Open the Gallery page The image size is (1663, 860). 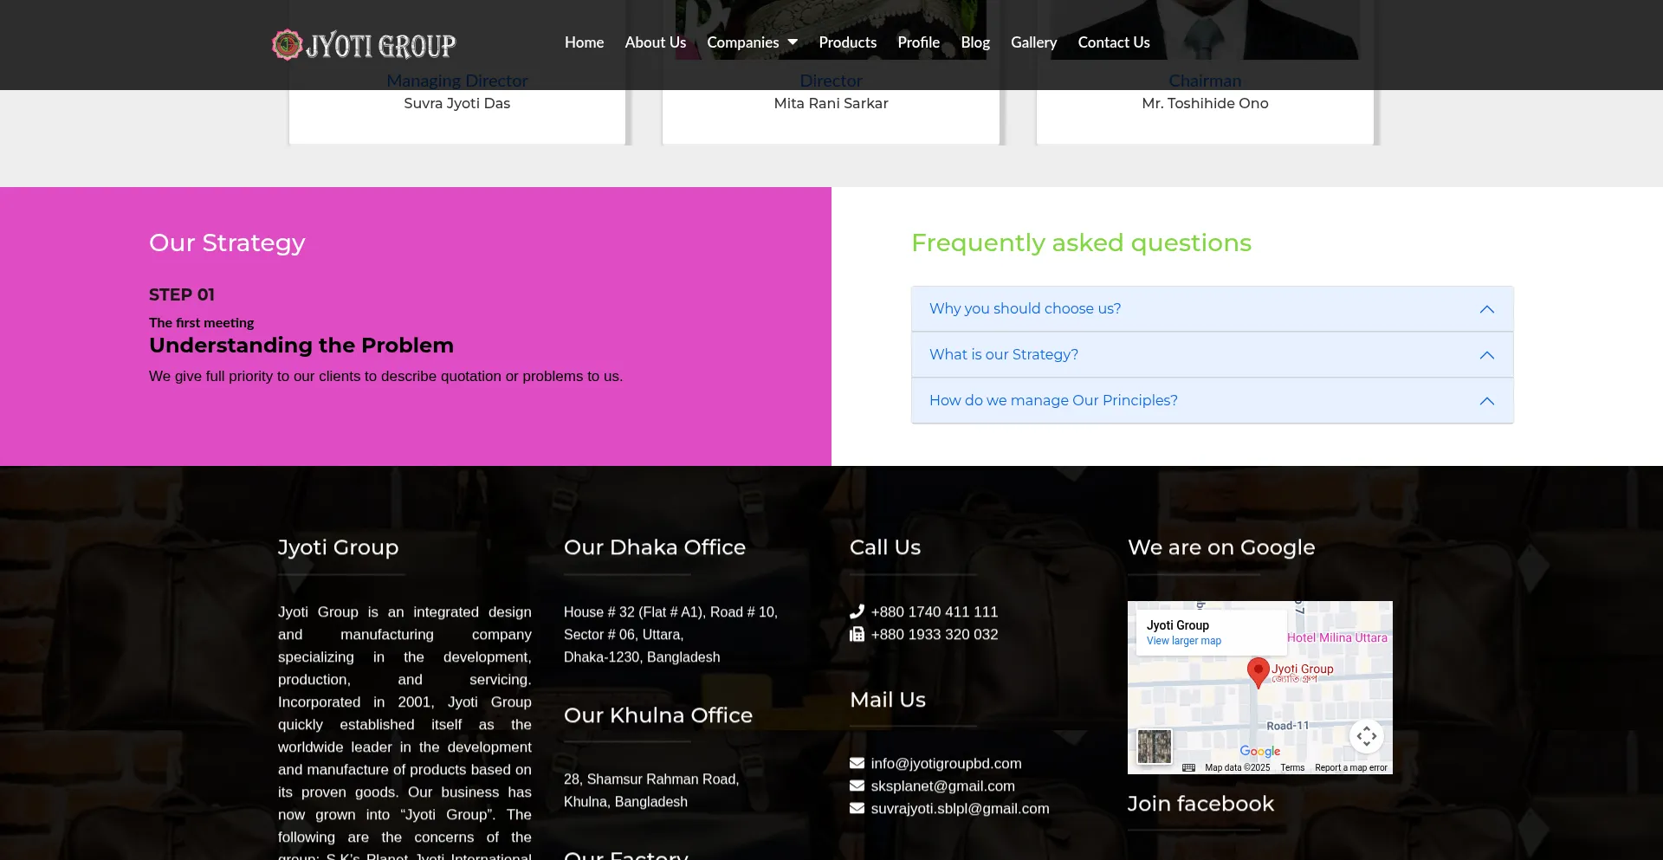(x=1033, y=42)
